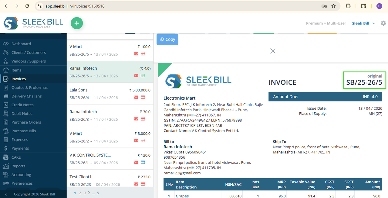Image resolution: width=388 pixels, height=198 pixels.
Task: Click the Vendors / Suppliers sidebar icon
Action: point(6,61)
